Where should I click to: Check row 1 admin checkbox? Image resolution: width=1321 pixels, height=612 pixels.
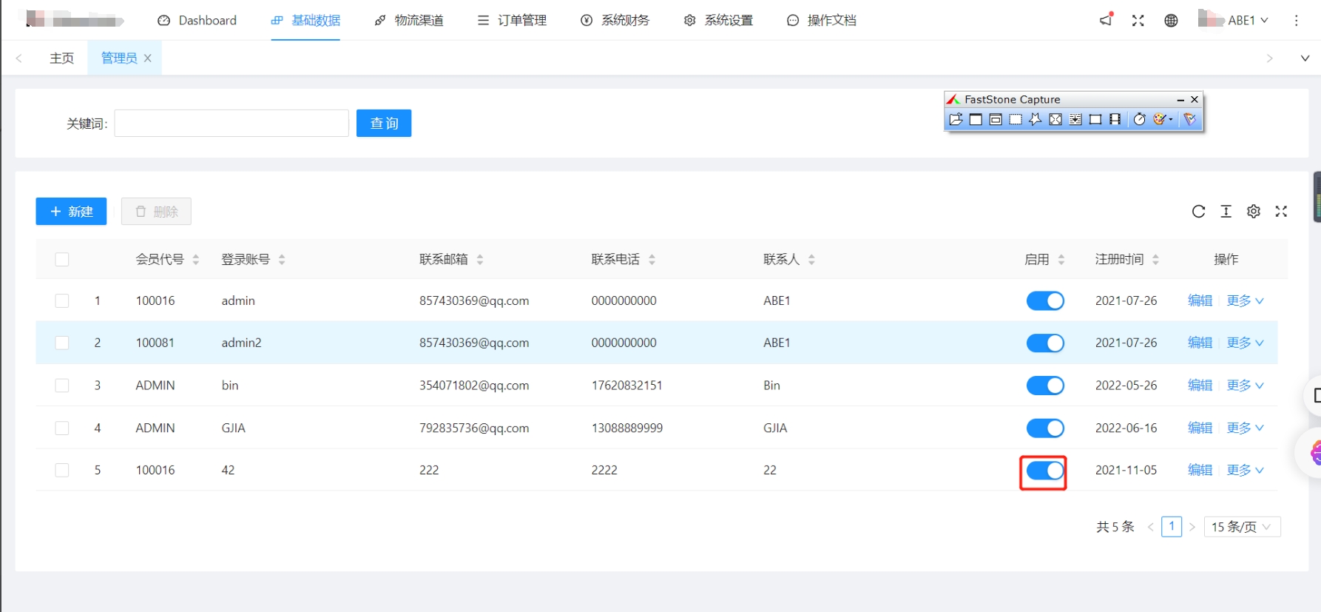[x=62, y=301]
